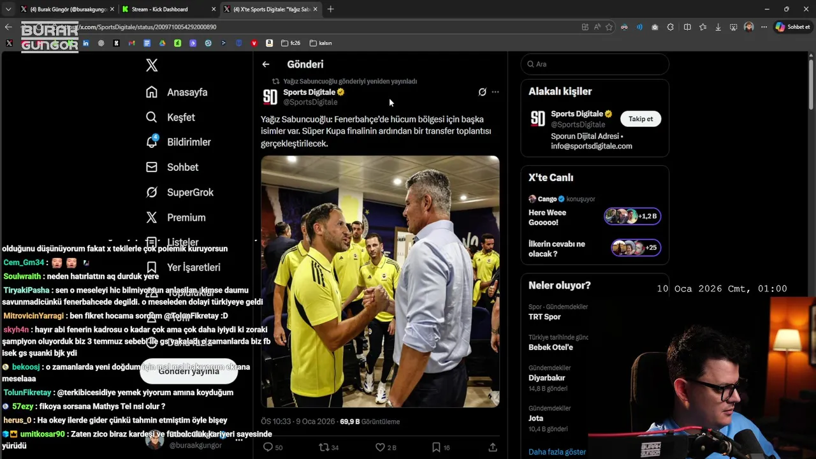Open the LinkedIn bookmark
Screen dimensions: 816x459
tap(85, 43)
